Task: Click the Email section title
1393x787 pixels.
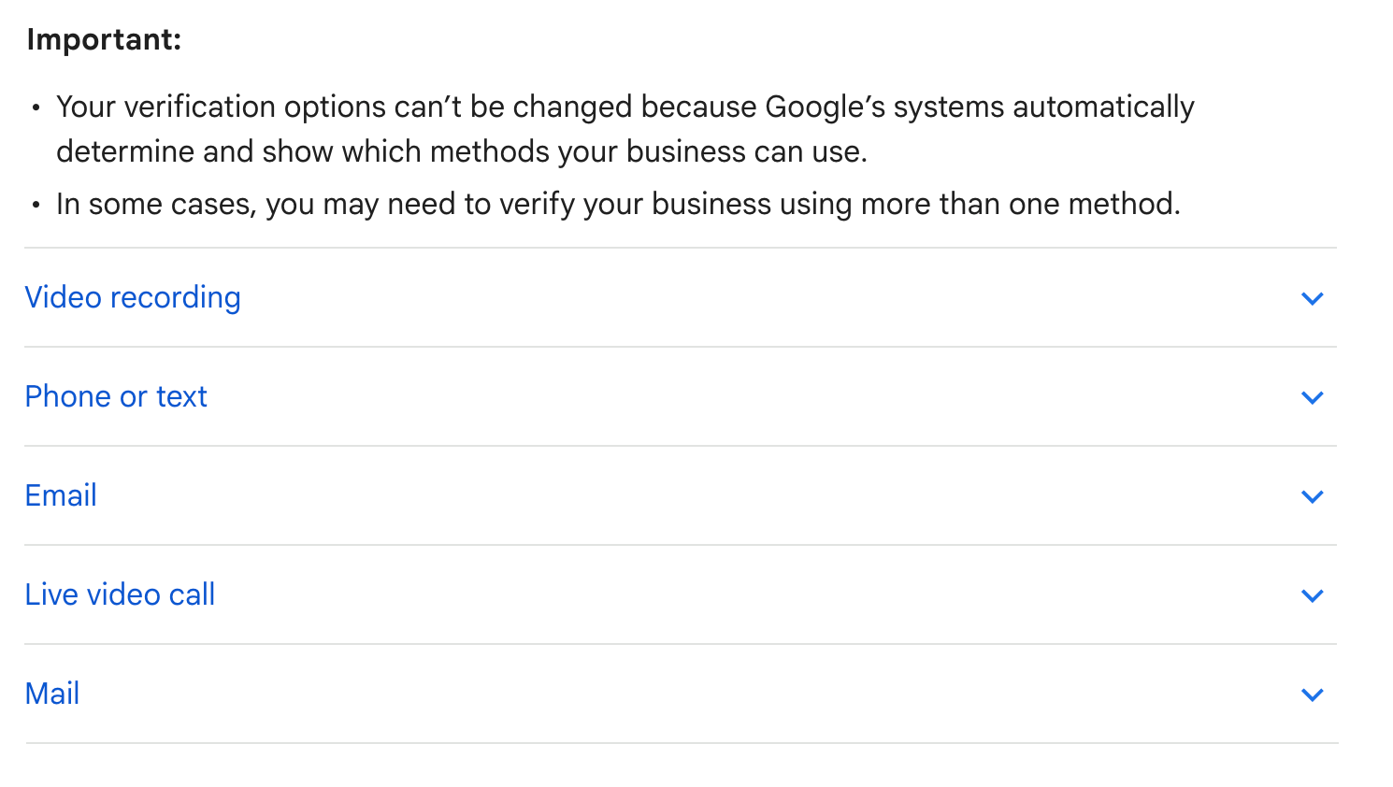Action: point(61,495)
